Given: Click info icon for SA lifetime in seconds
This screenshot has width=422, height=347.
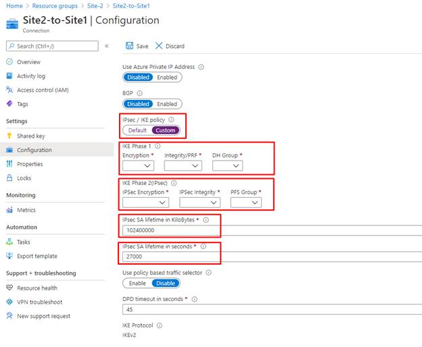Looking at the screenshot, I should tap(204, 246).
